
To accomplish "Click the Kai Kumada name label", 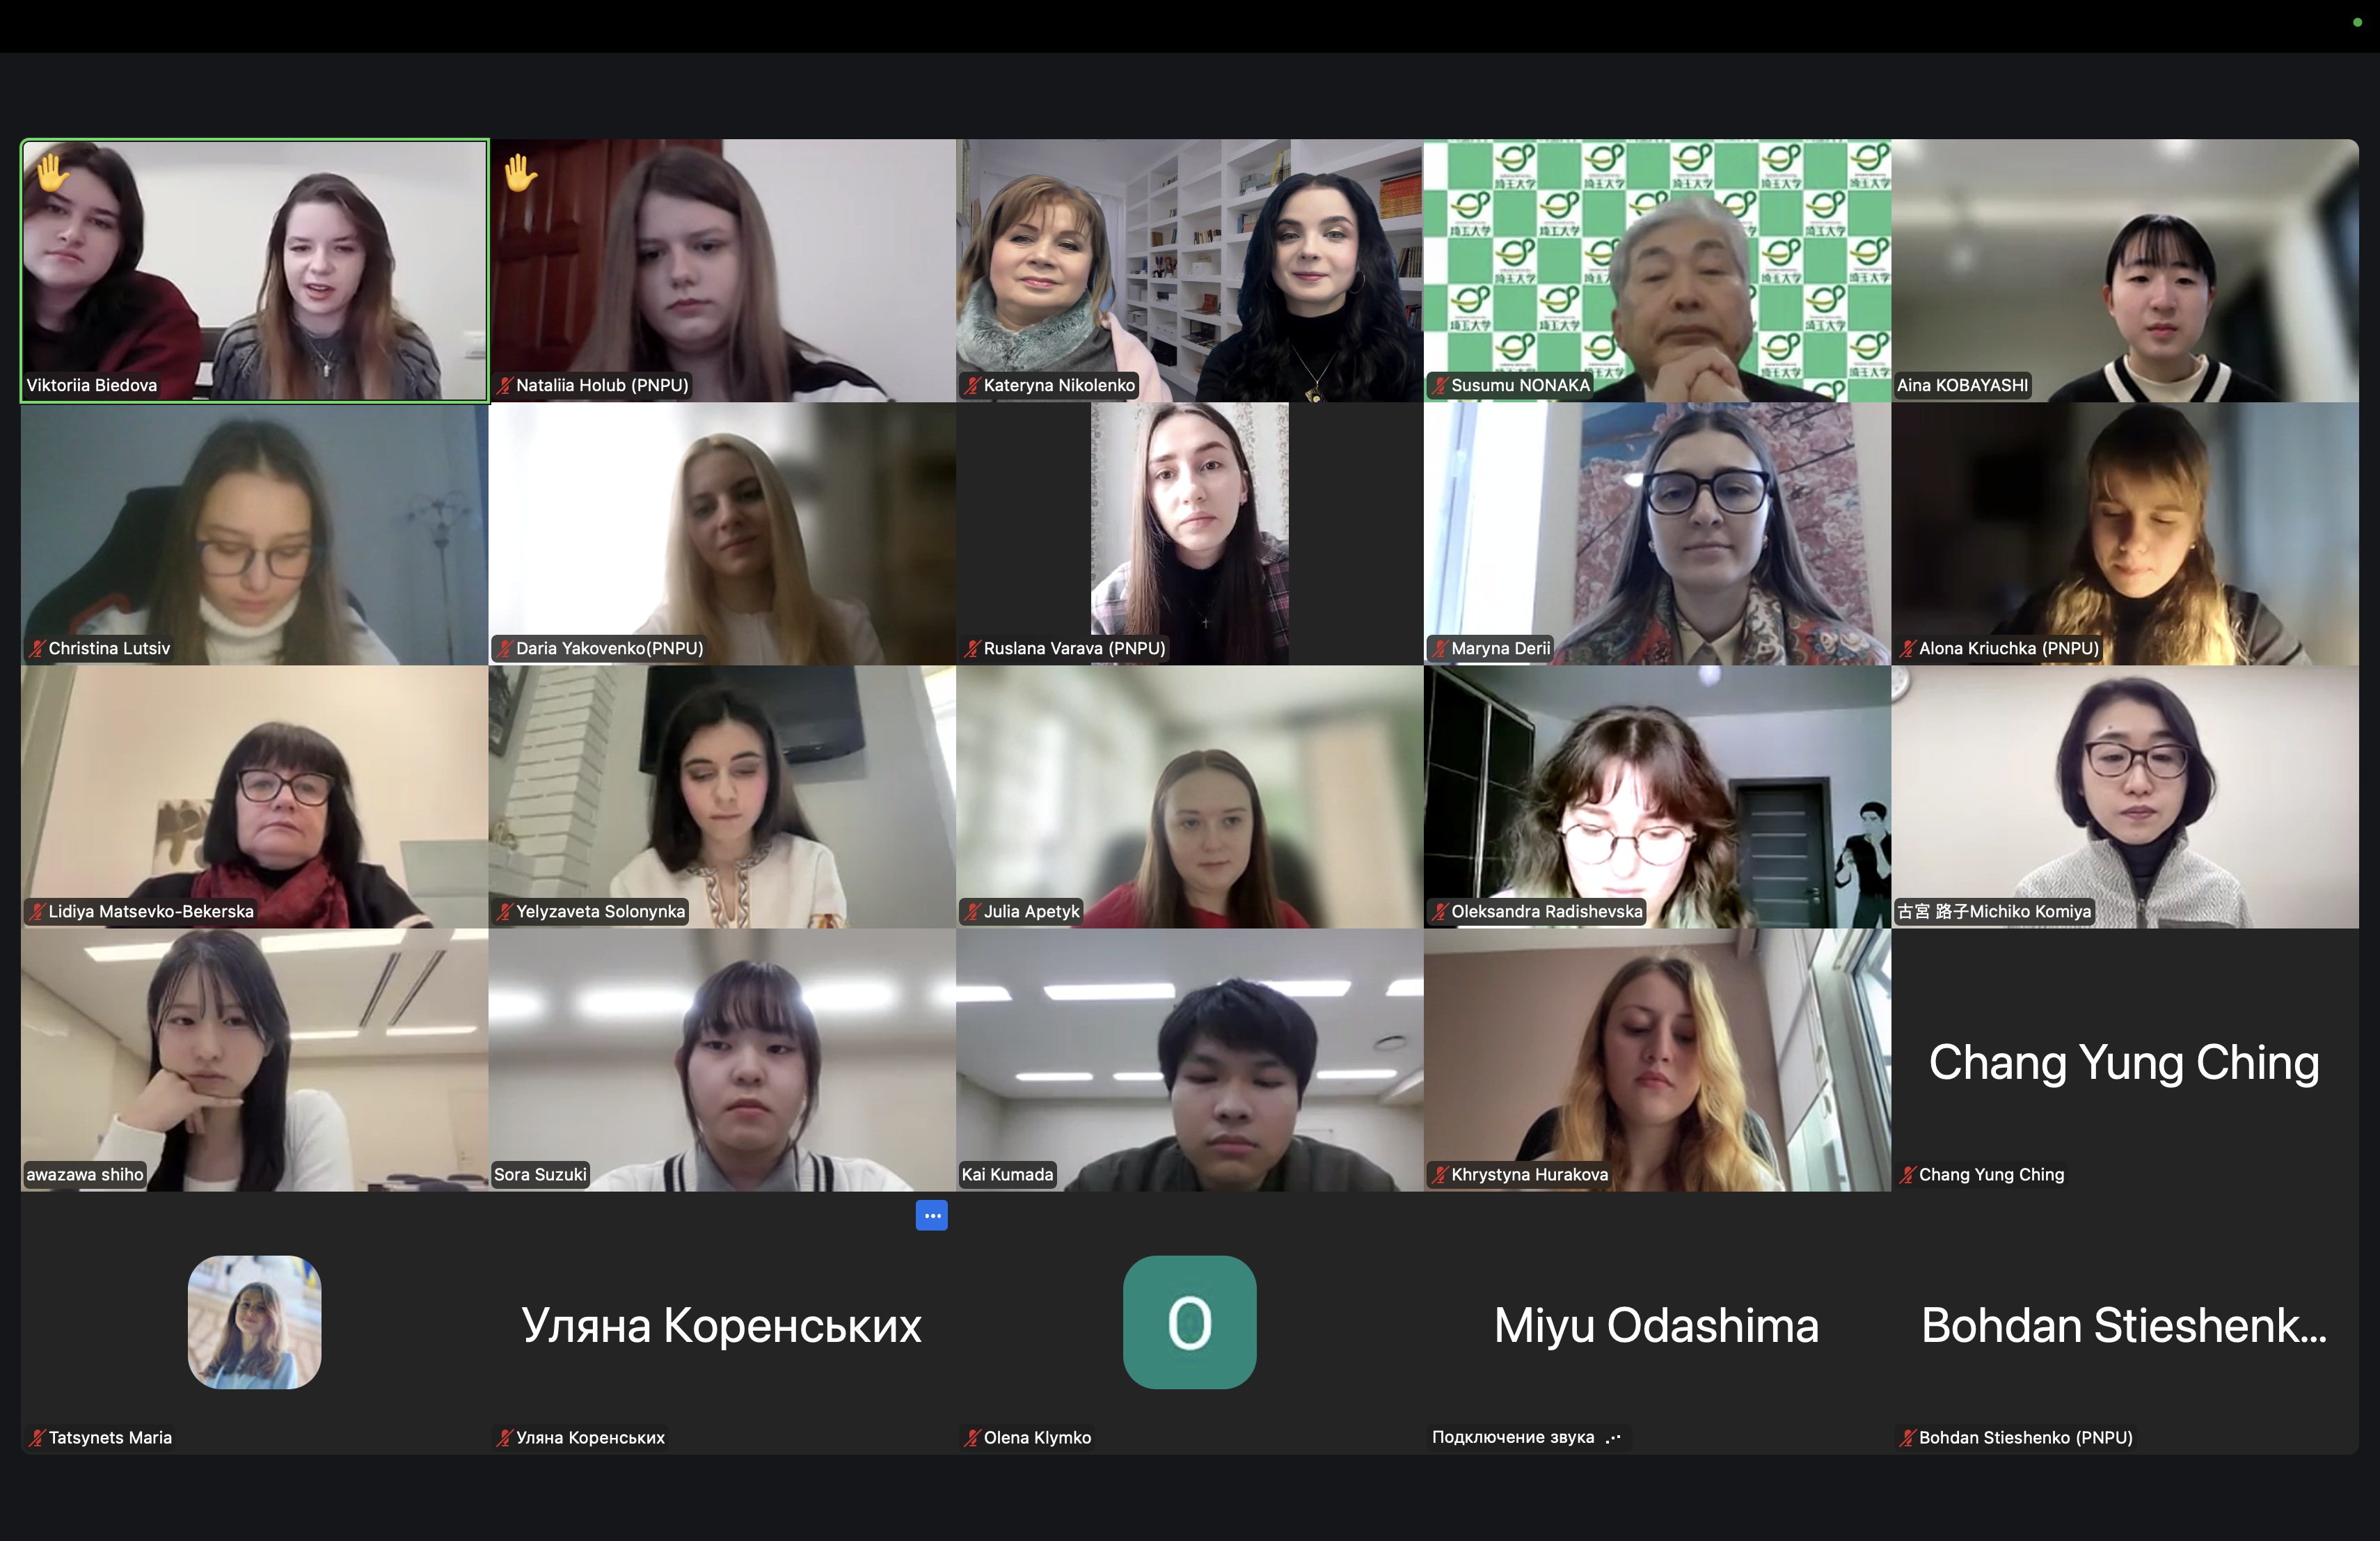I will pyautogui.click(x=1007, y=1174).
